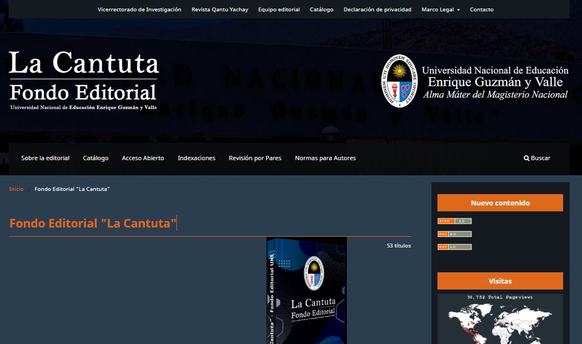The height and width of the screenshot is (344, 582).
Task: Click the Inicio breadcrumb link
Action: pyautogui.click(x=16, y=189)
